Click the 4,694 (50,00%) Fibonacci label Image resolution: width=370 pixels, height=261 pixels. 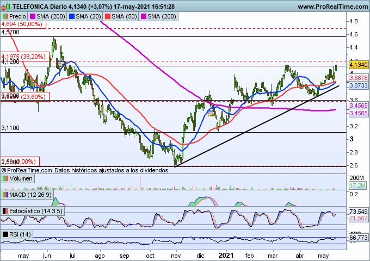(23, 24)
